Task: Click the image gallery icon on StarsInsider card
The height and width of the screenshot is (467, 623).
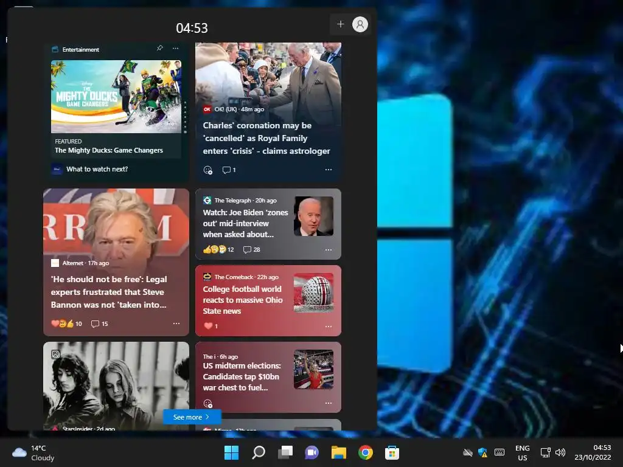Action: point(55,355)
